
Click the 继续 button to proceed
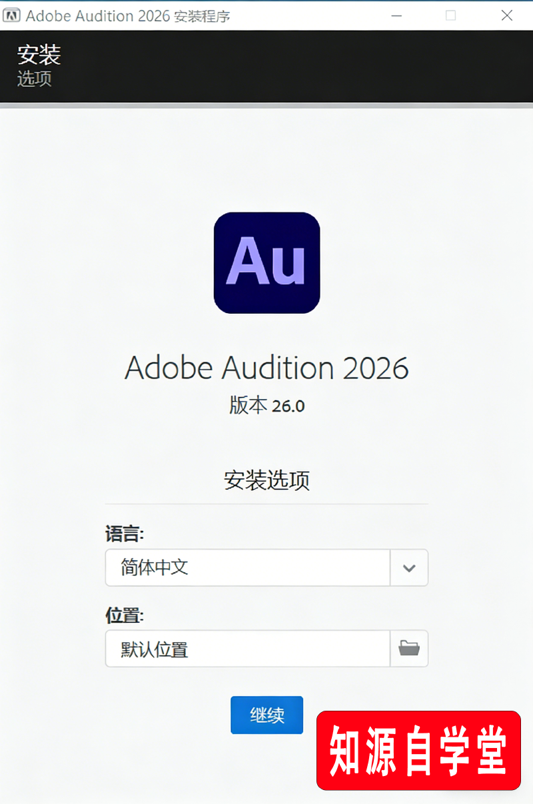pyautogui.click(x=266, y=715)
